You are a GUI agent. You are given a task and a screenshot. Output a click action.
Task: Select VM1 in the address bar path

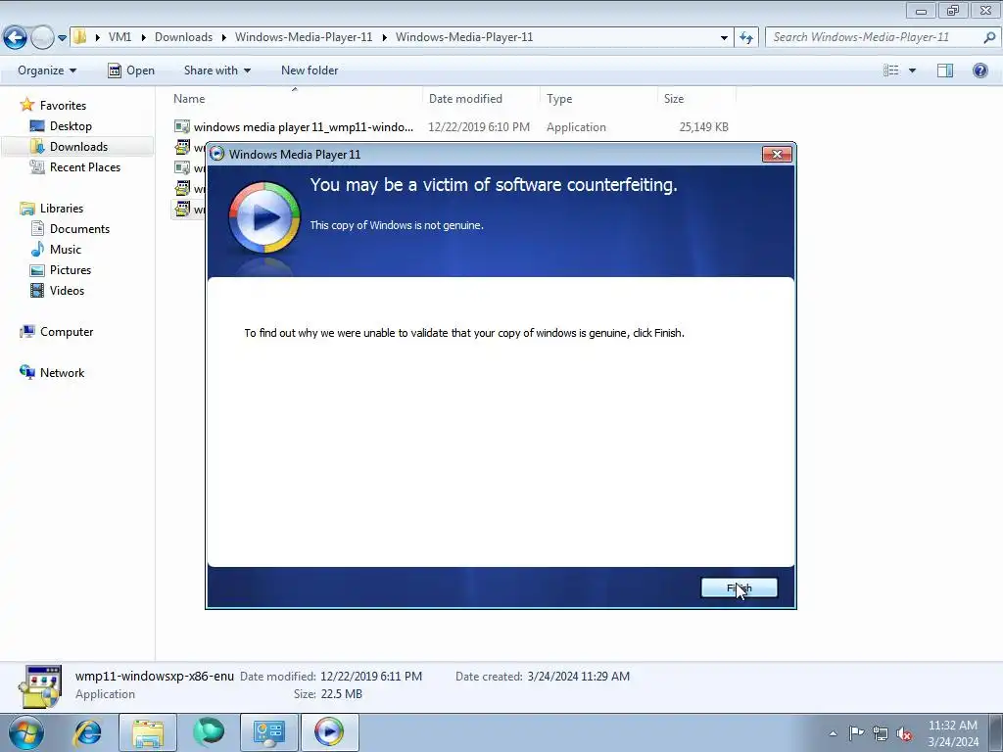[119, 37]
